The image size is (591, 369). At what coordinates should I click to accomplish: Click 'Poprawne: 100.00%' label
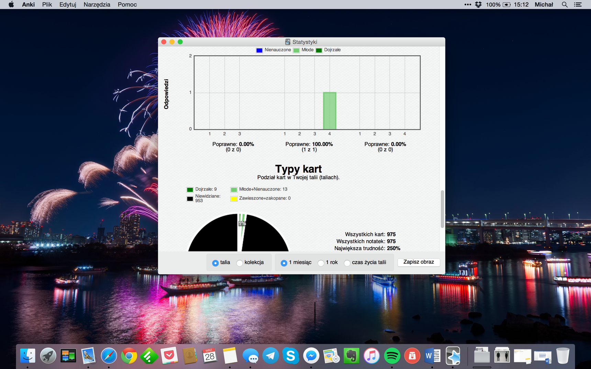pos(309,144)
